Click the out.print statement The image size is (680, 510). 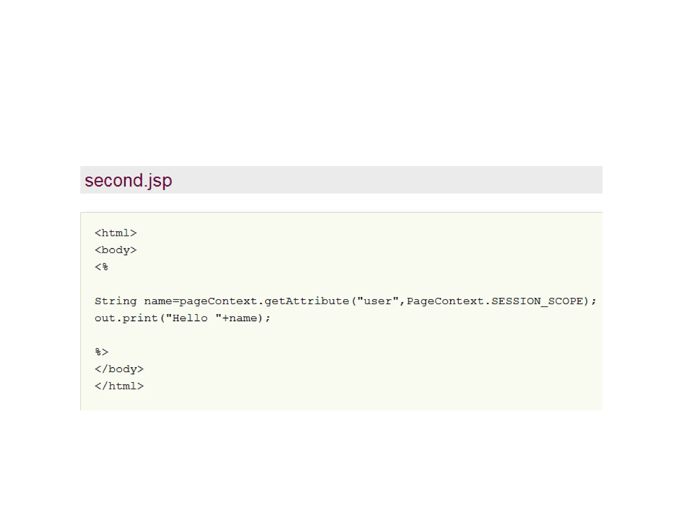(x=126, y=318)
